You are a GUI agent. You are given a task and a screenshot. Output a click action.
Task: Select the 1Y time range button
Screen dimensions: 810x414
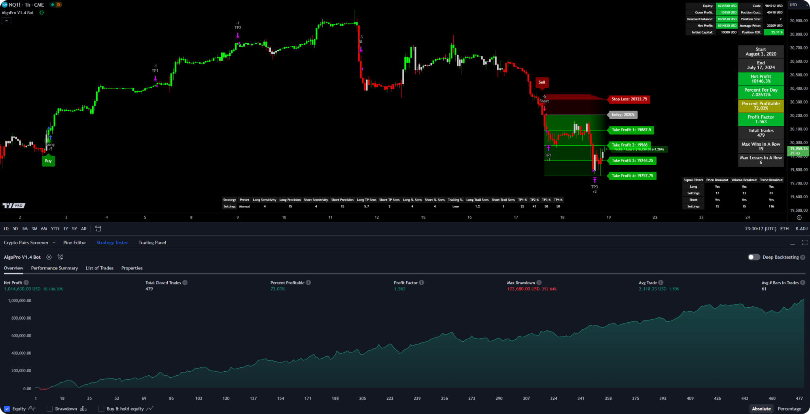coord(66,229)
